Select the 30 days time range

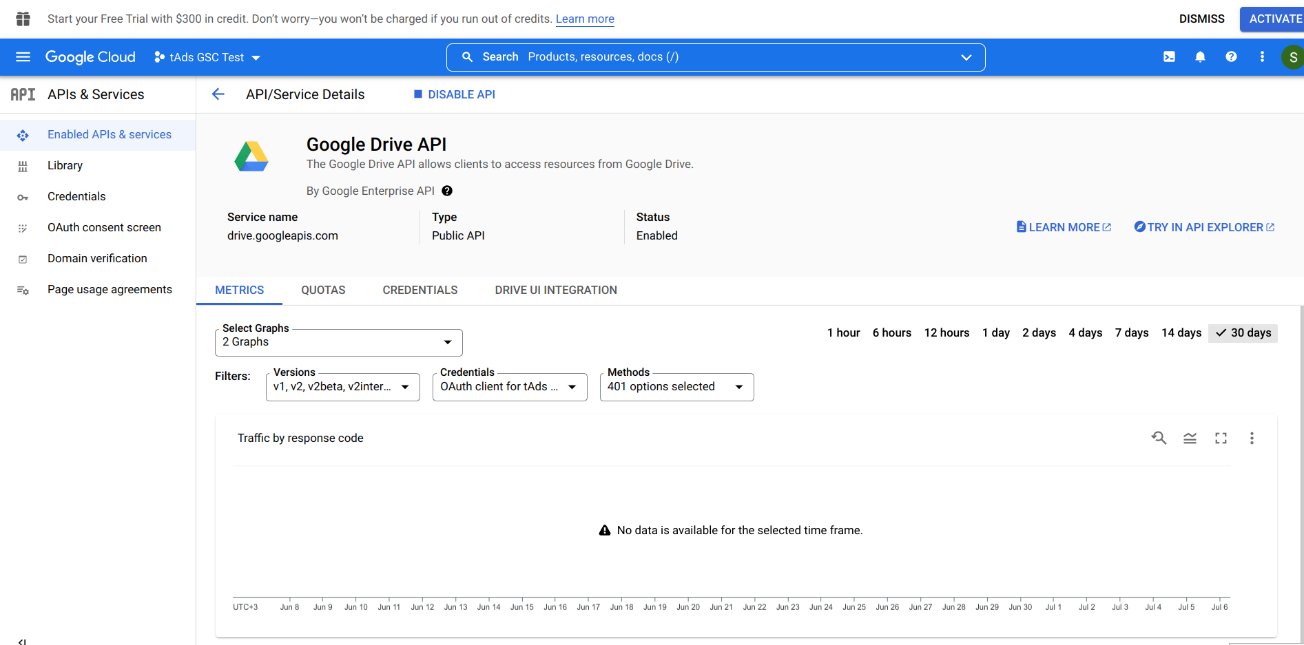(x=1243, y=333)
